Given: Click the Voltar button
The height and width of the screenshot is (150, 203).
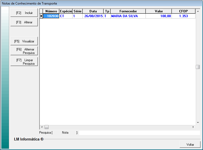Looking at the screenshot, I should point(190,145).
